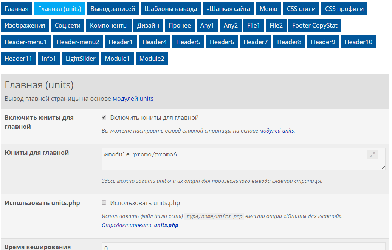392x250 pixels.
Task: Click the expand icon in the units textarea
Action: 372,154
